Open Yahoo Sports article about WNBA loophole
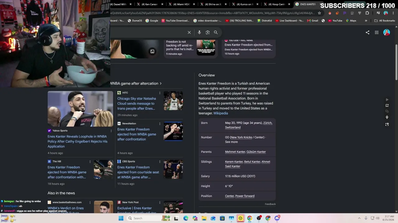 click(77, 142)
